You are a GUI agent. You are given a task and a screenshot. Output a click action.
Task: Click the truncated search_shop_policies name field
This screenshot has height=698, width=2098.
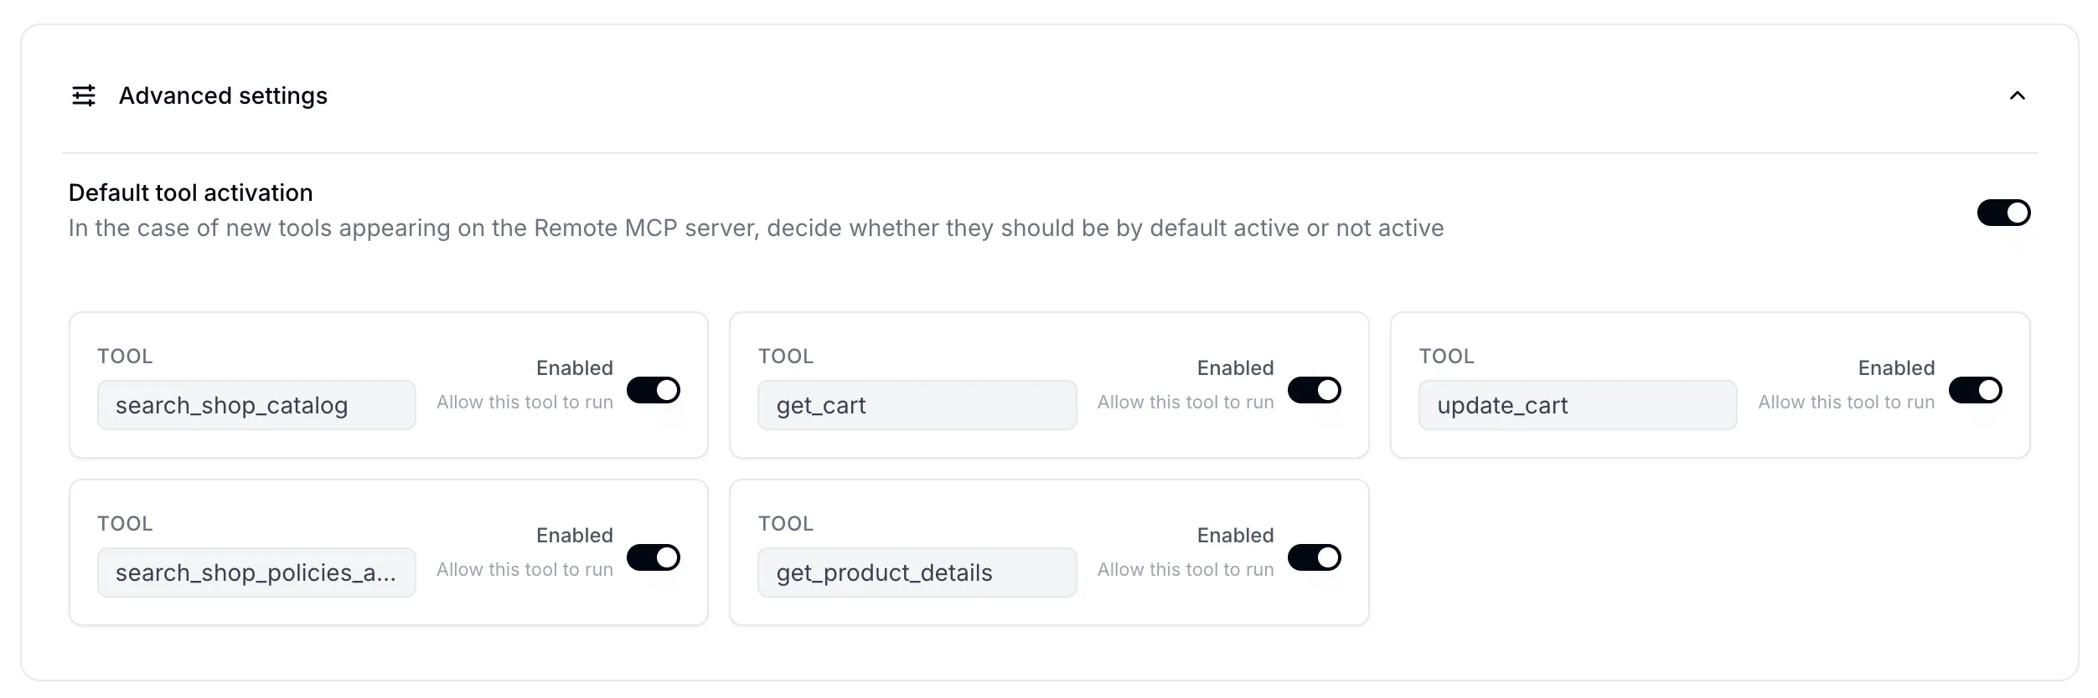(256, 572)
